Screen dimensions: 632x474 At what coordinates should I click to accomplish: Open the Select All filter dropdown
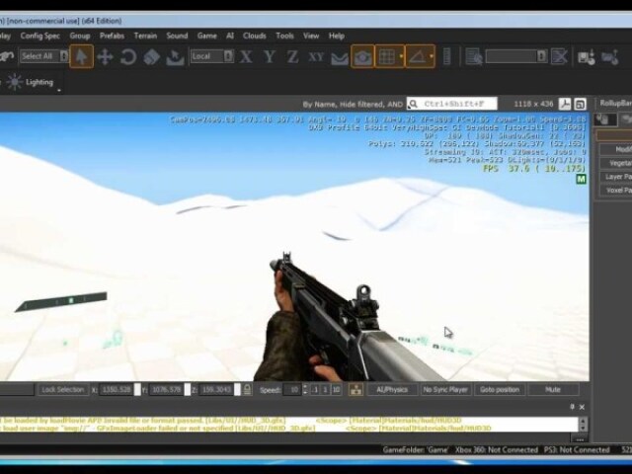pyautogui.click(x=64, y=56)
